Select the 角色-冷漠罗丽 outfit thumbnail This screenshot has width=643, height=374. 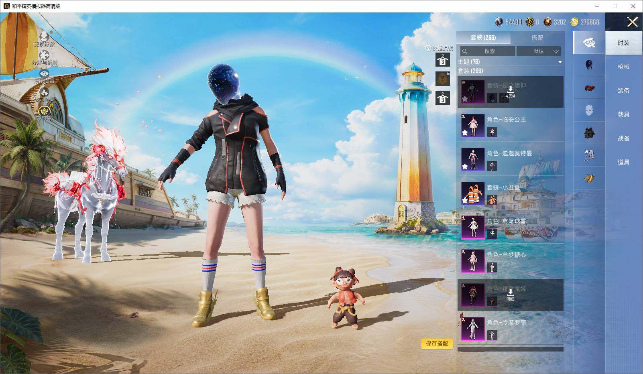click(x=473, y=329)
